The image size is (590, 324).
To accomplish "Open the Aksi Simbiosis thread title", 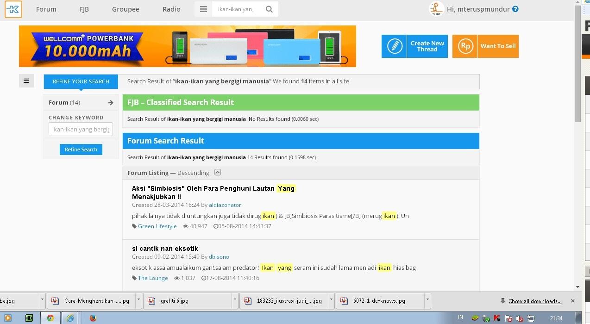I will click(x=213, y=193).
